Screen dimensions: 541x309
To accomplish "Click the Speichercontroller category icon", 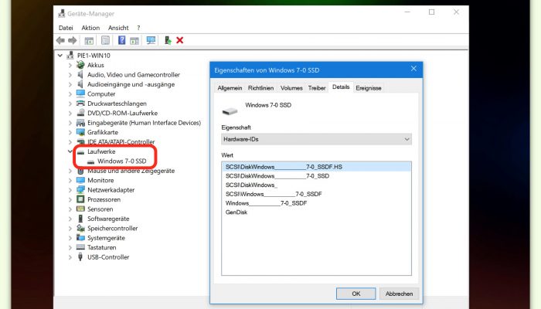I will click(80, 228).
